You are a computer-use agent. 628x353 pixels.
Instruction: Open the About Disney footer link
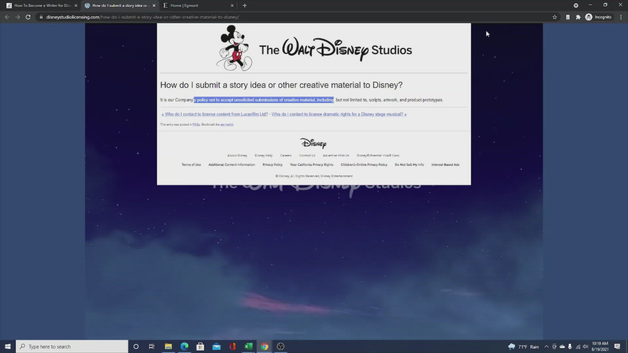coord(237,156)
